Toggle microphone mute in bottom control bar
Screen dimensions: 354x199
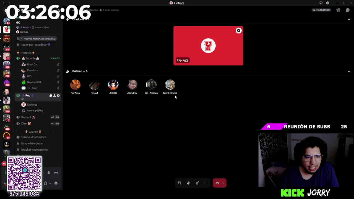pyautogui.click(x=179, y=183)
